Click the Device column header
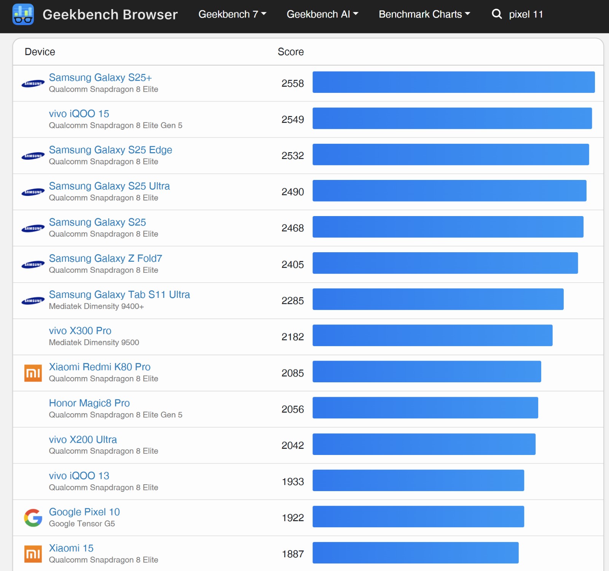Viewport: 609px width, 571px height. (x=40, y=52)
